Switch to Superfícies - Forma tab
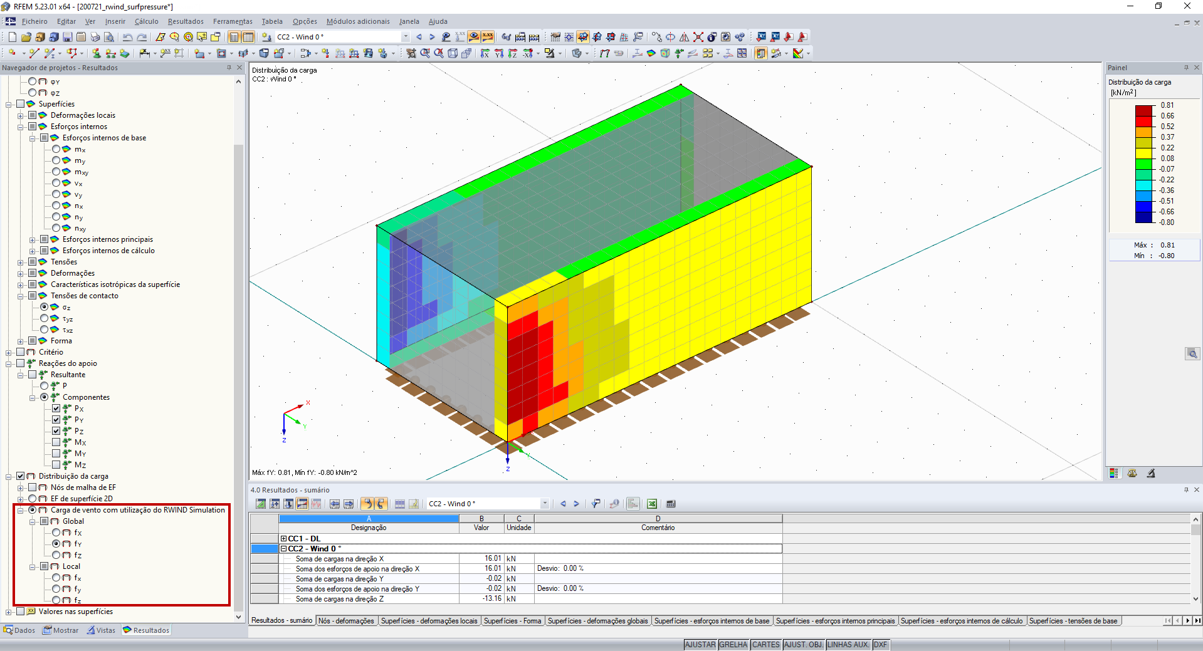This screenshot has width=1203, height=651. click(512, 621)
